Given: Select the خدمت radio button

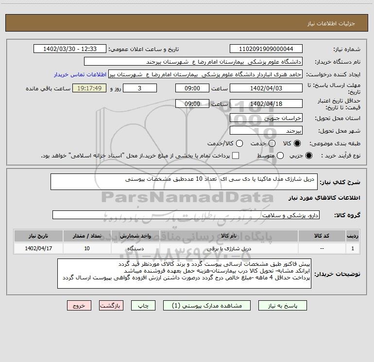Looking at the screenshot, I should tap(272, 143).
